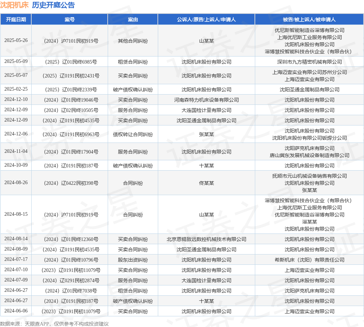Select the 案由 column header
This screenshot has width=364, height=327.
click(x=133, y=20)
